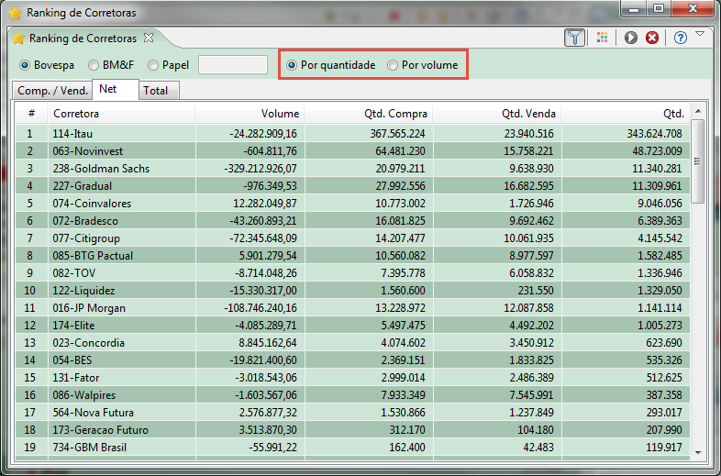The height and width of the screenshot is (476, 721).
Task: Click the vertical scrollbar thumb
Action: click(697, 161)
